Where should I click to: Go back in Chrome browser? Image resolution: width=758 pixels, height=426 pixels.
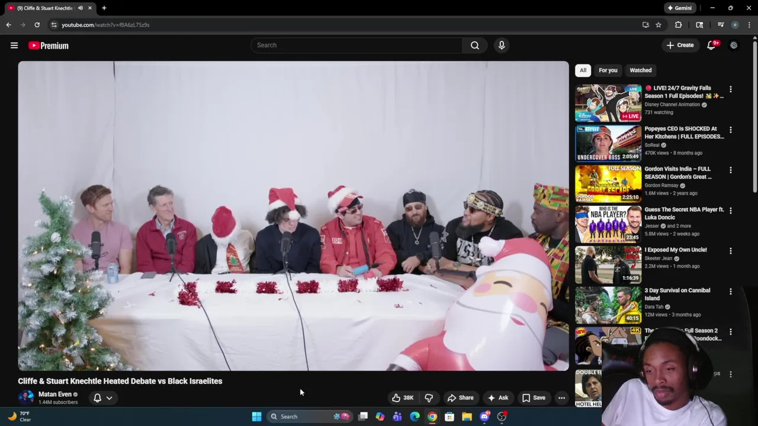8,25
